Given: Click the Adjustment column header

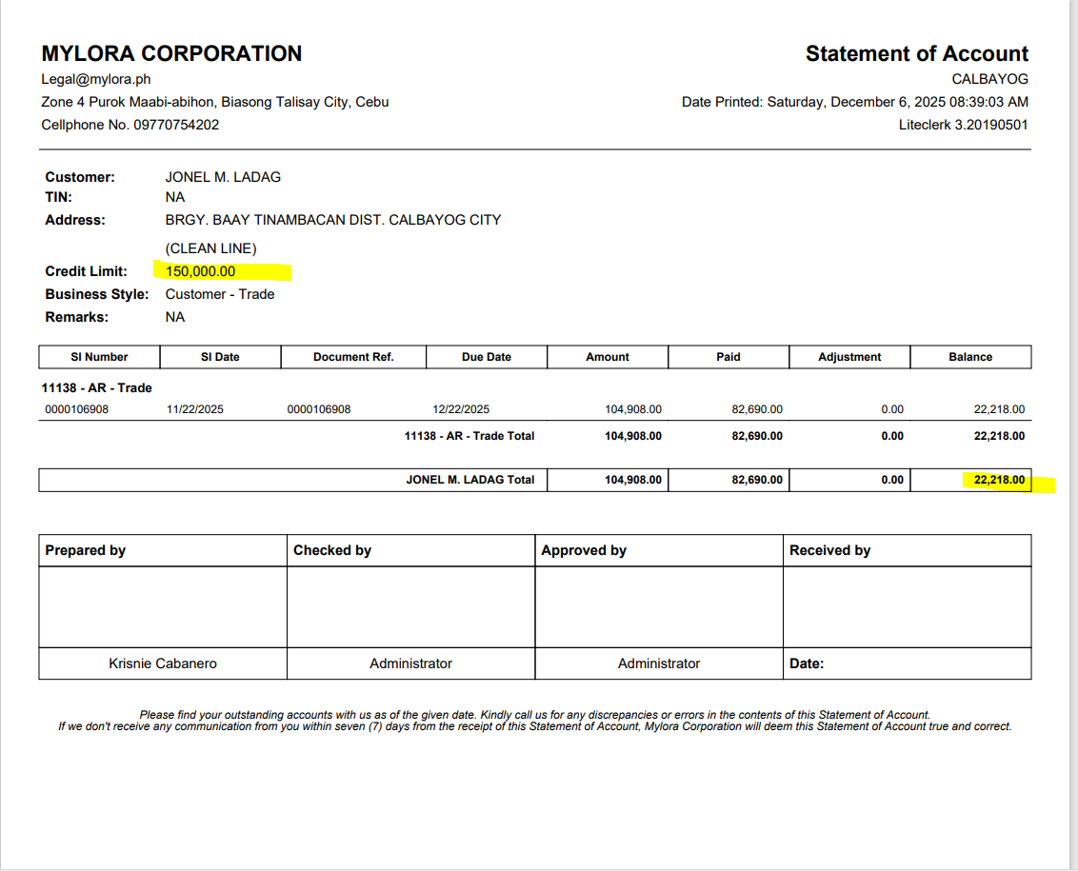Looking at the screenshot, I should point(849,357).
